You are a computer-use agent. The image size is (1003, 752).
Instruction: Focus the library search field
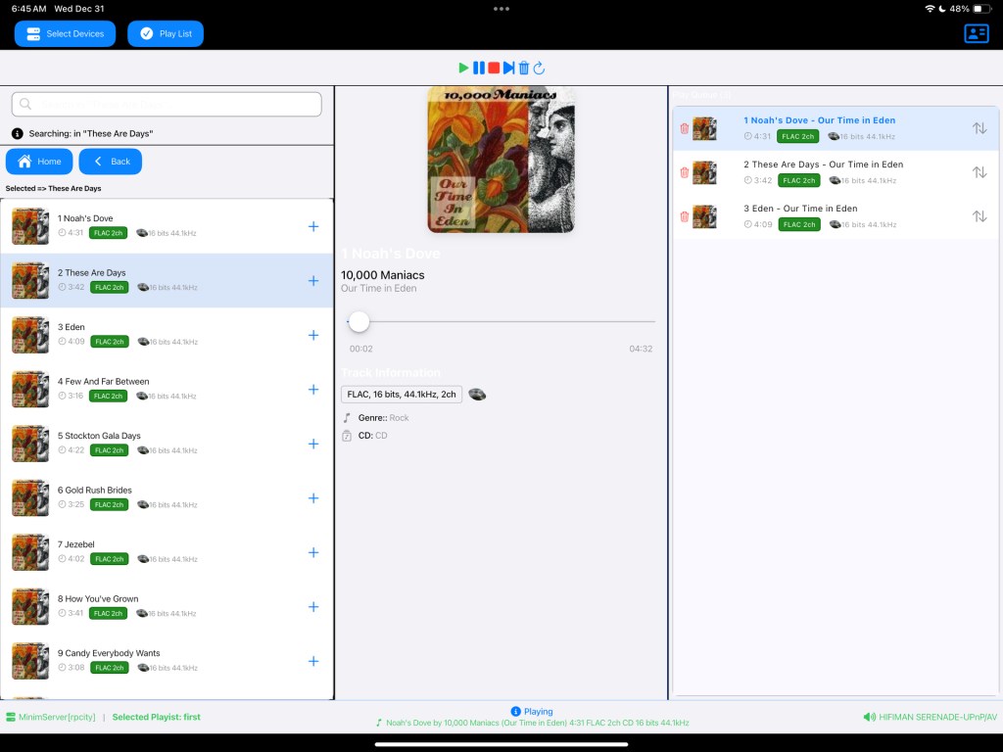pyautogui.click(x=167, y=104)
